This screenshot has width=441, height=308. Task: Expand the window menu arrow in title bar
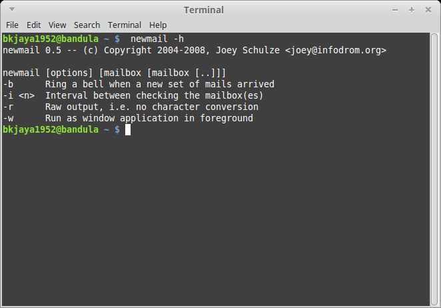pyautogui.click(x=12, y=9)
